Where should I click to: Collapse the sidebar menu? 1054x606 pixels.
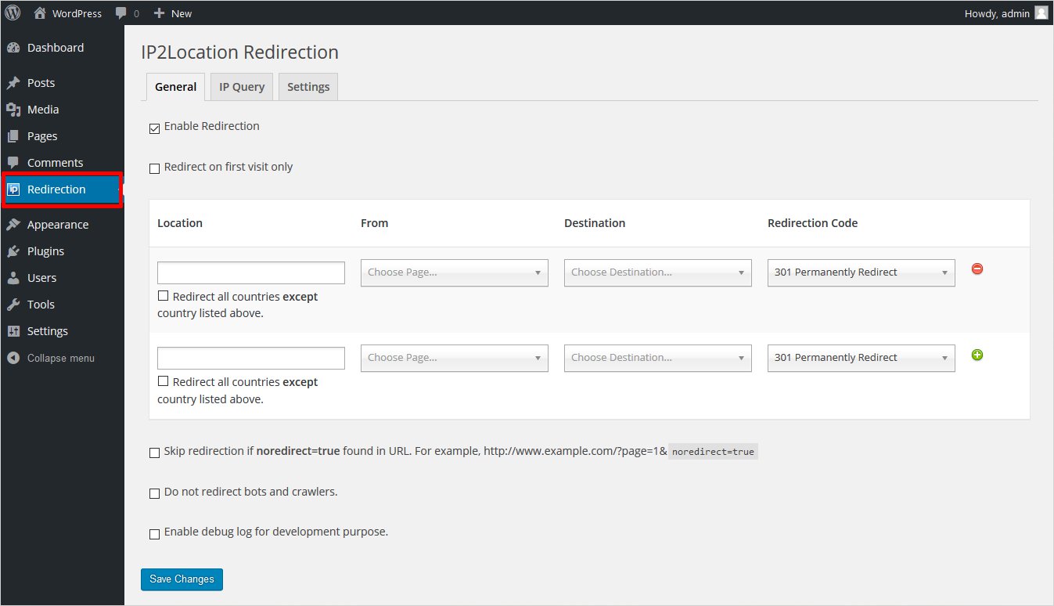(60, 358)
